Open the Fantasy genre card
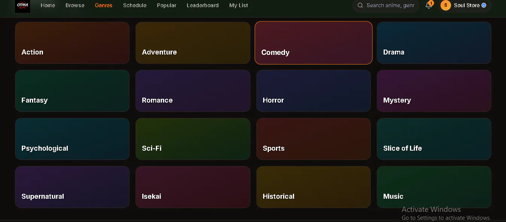 point(72,91)
